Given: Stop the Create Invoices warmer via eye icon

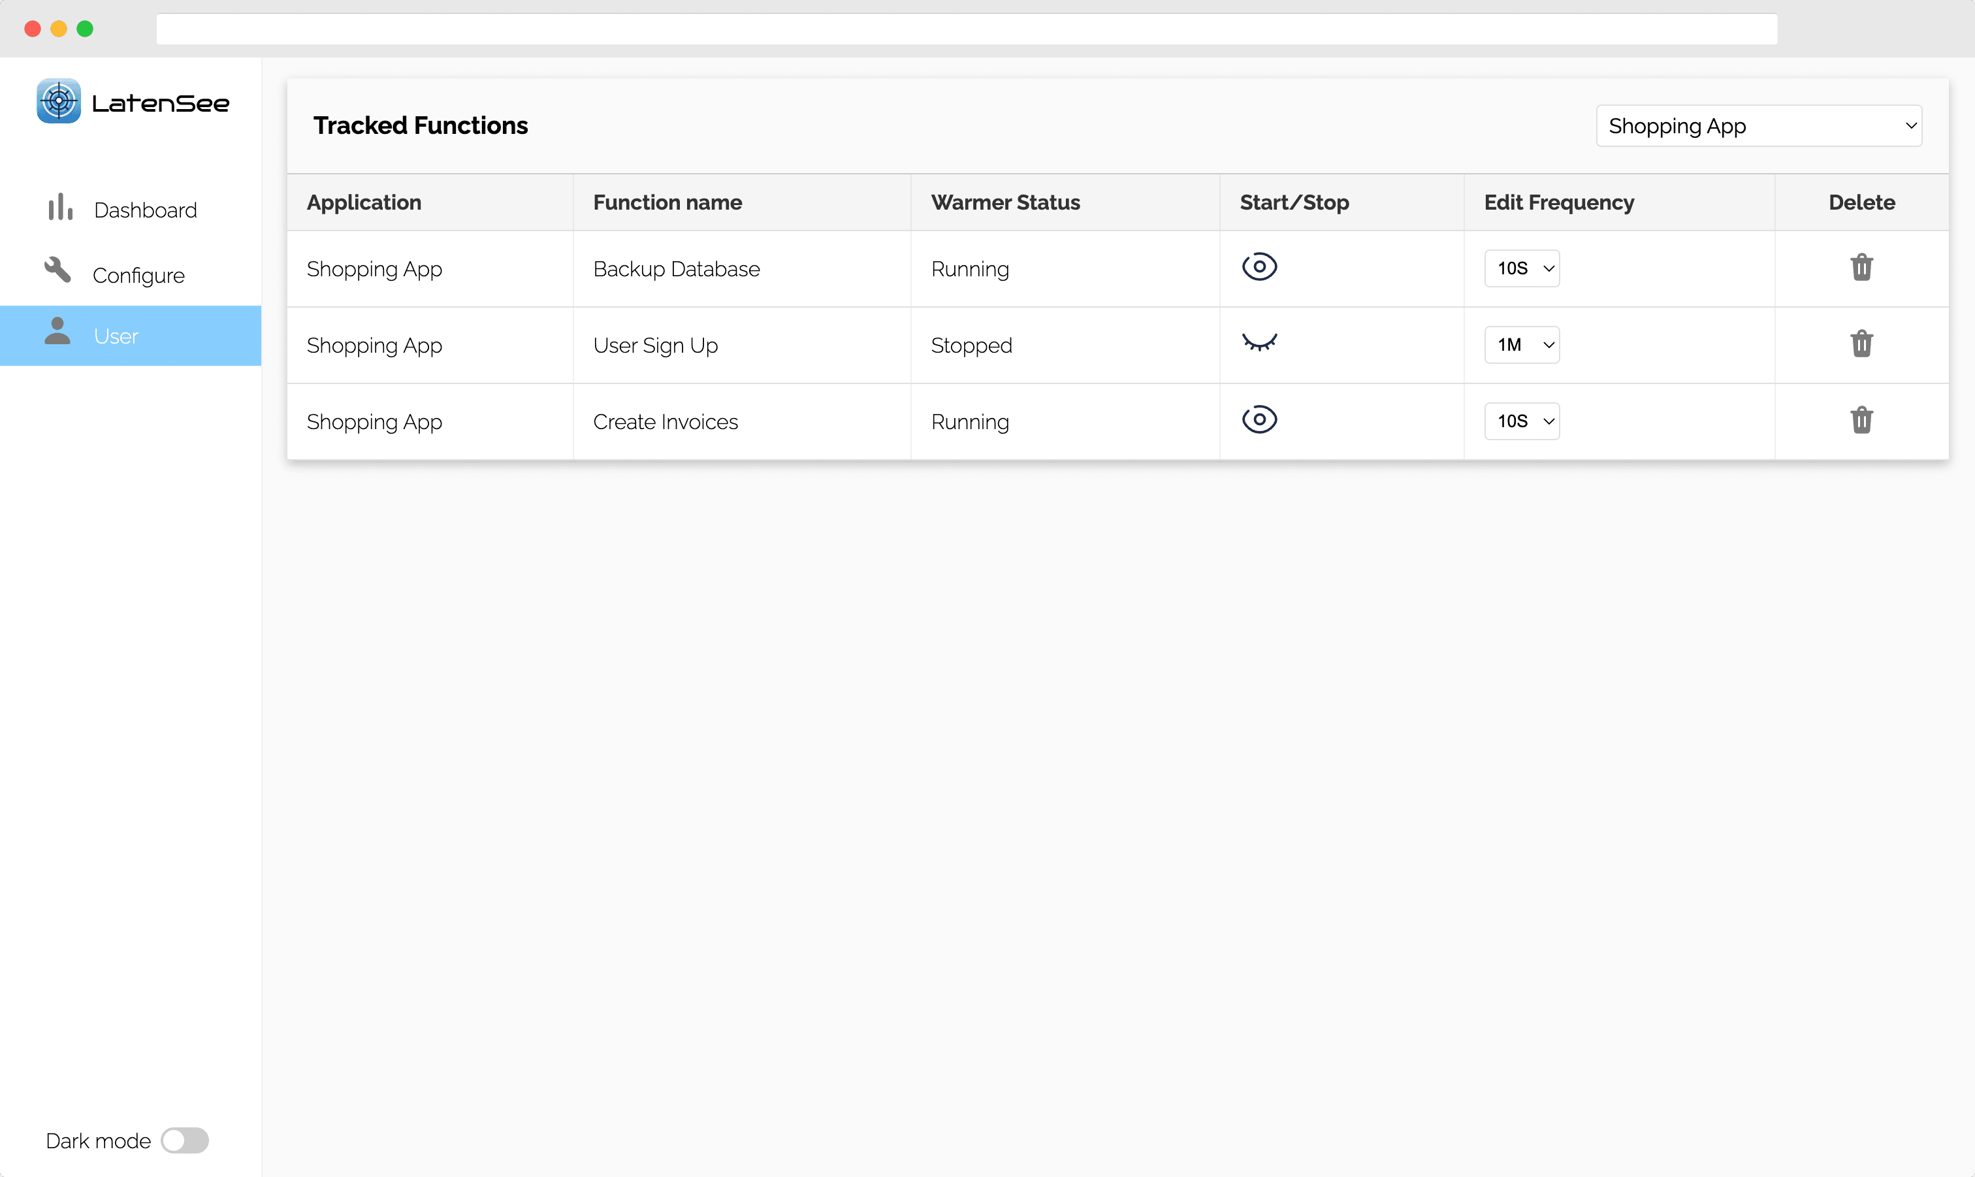Looking at the screenshot, I should click(x=1259, y=419).
